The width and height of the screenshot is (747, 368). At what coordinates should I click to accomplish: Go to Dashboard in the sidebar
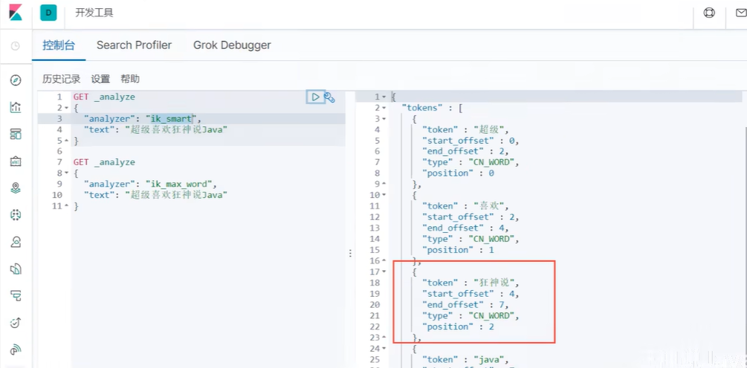(16, 134)
